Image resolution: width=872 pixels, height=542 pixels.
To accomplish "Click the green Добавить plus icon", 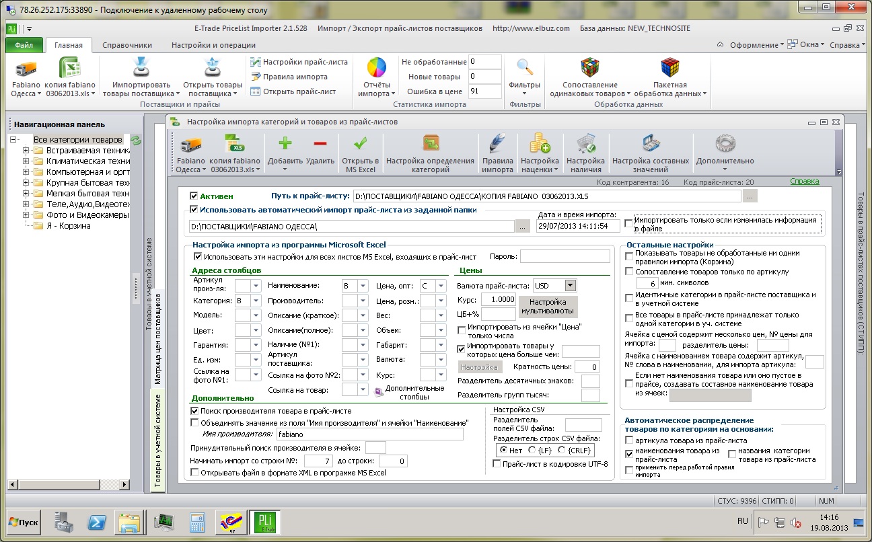I will 285,144.
